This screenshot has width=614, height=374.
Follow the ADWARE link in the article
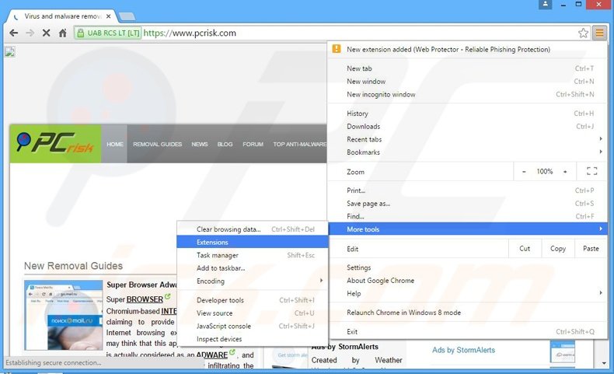pos(212,355)
